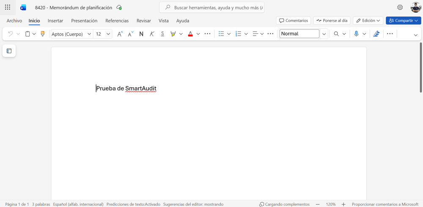
Task: Expand the styles gallery arrow
Action: [x=324, y=34]
